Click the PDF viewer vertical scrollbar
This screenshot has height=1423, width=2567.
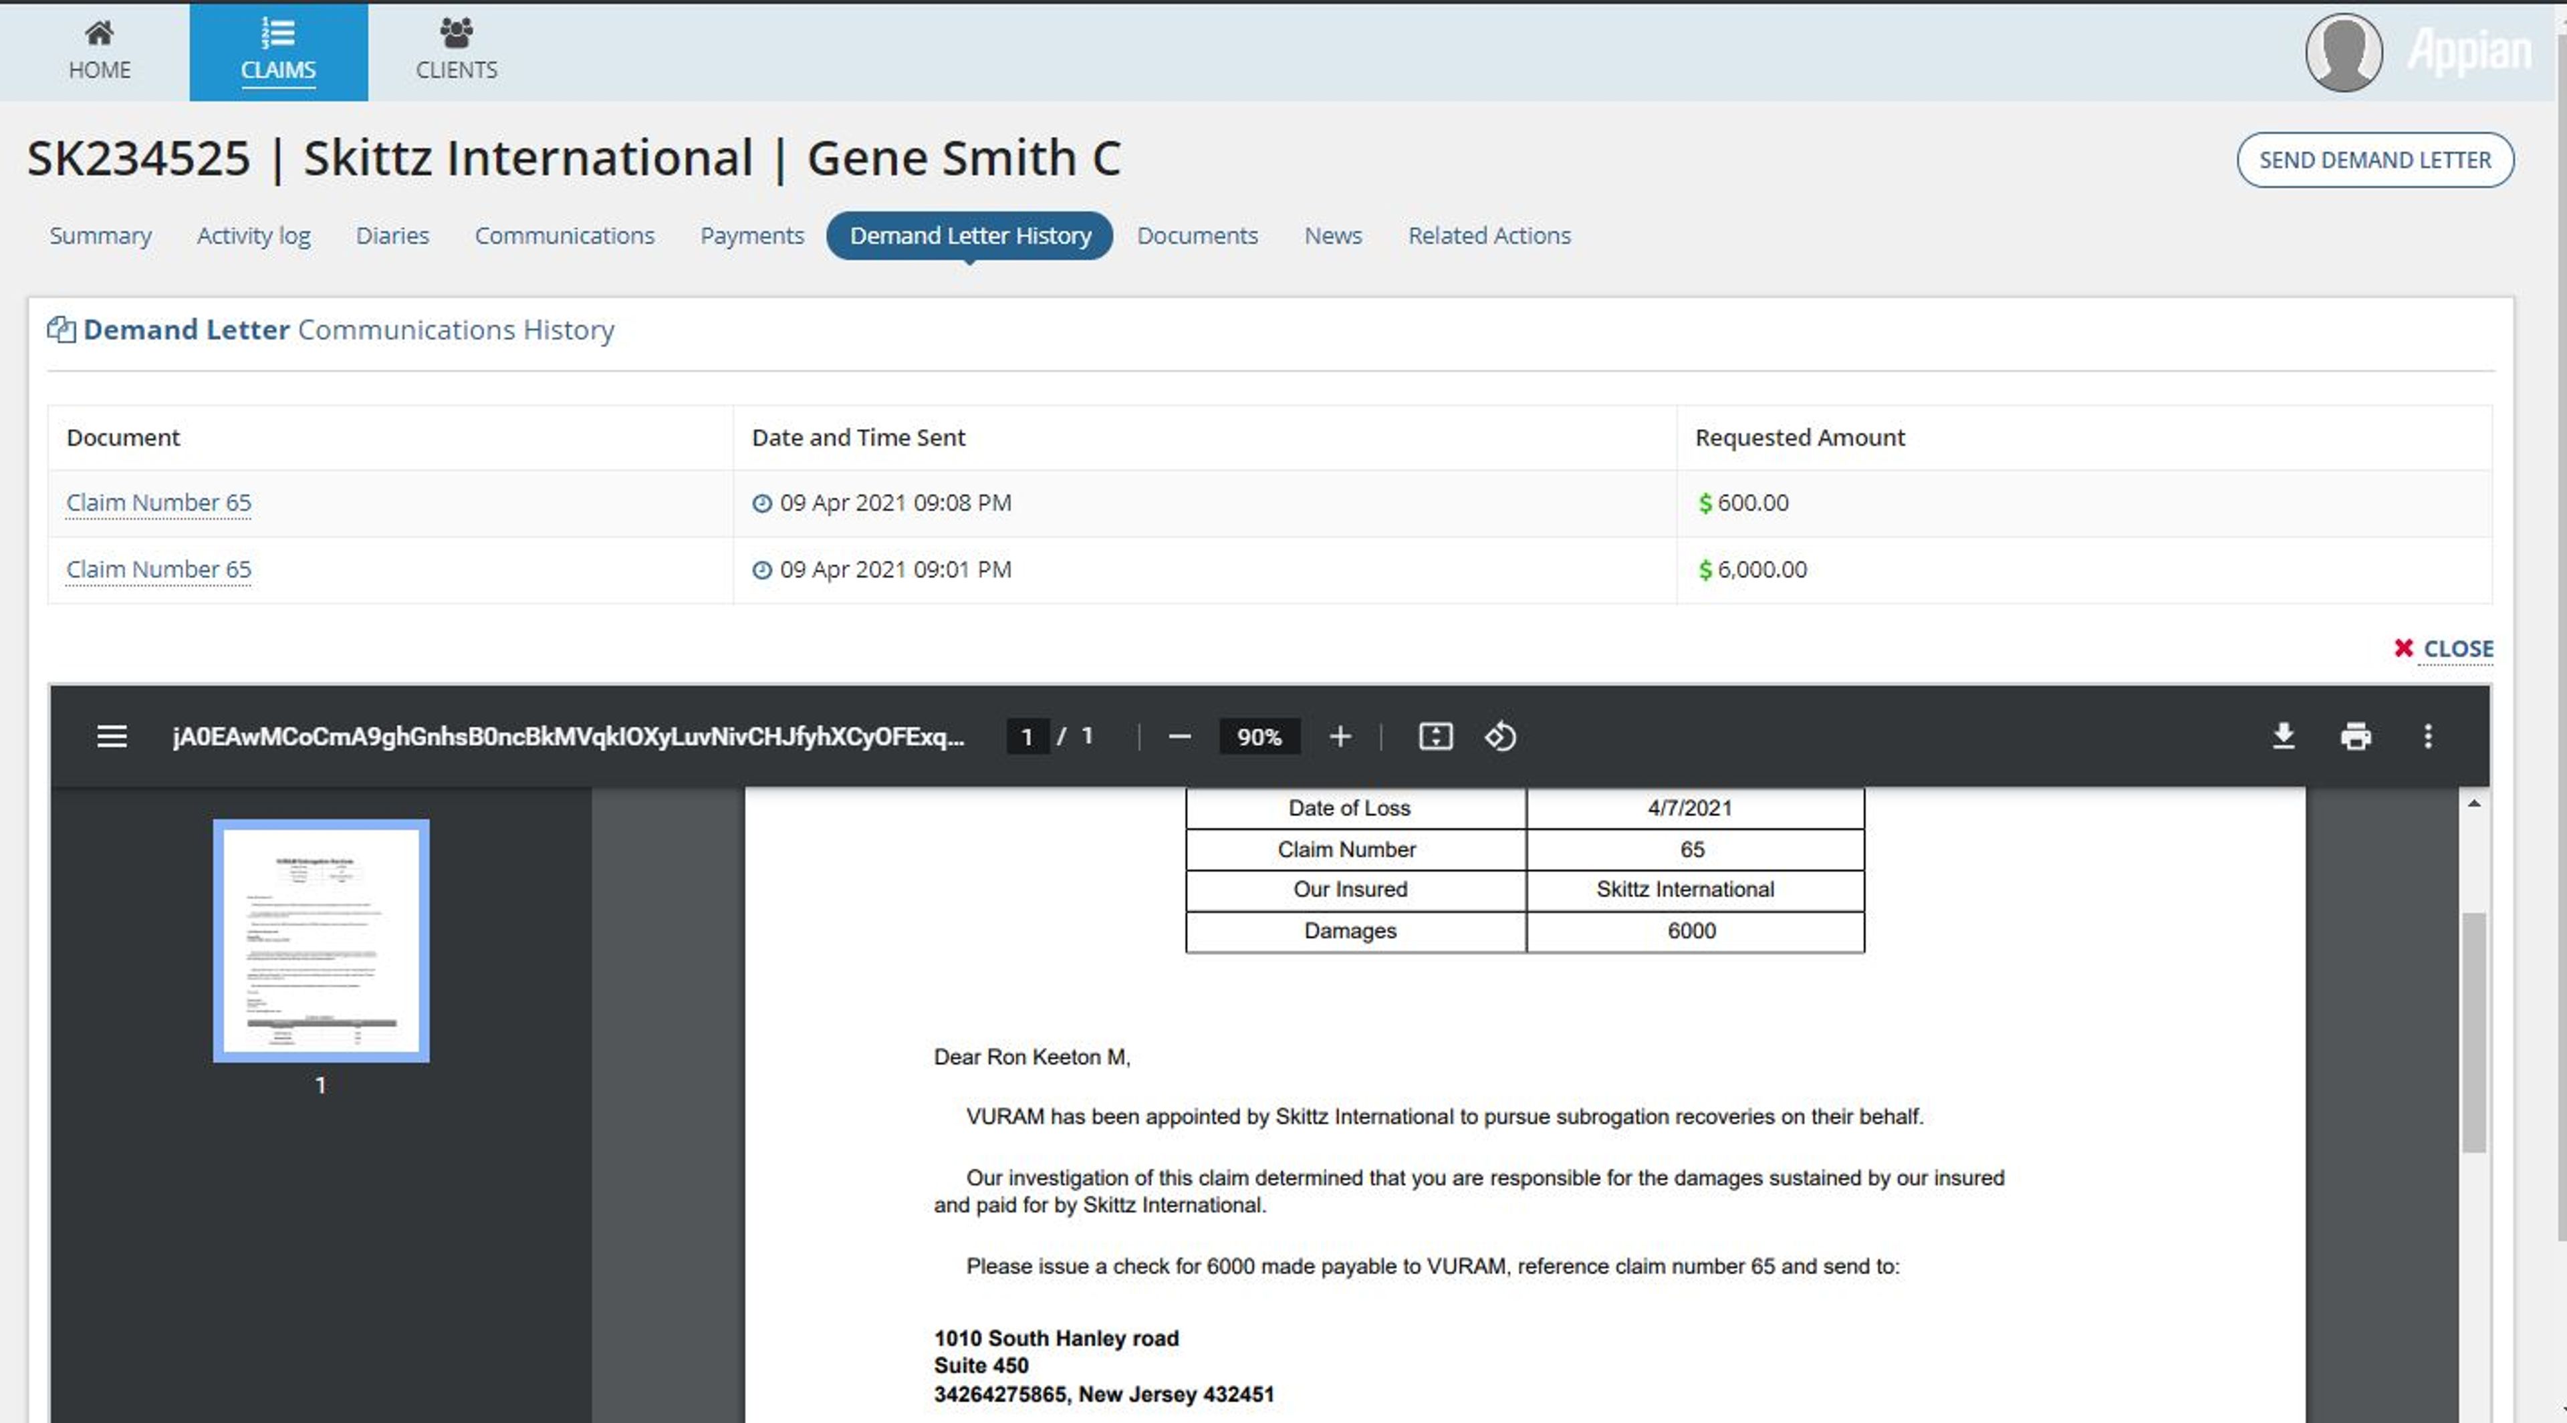click(x=2474, y=1033)
